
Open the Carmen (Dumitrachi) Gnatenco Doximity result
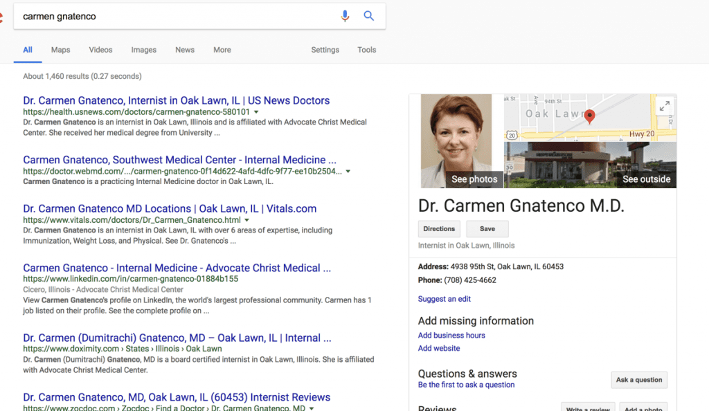[x=177, y=338]
